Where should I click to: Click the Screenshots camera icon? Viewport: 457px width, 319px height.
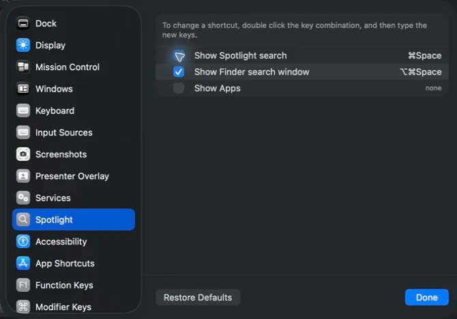pos(23,154)
